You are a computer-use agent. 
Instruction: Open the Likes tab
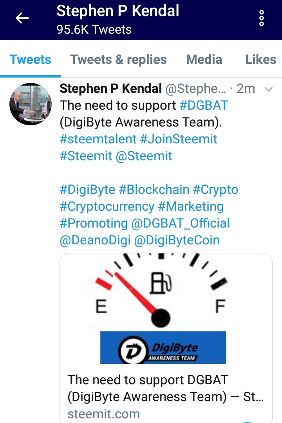click(x=261, y=60)
